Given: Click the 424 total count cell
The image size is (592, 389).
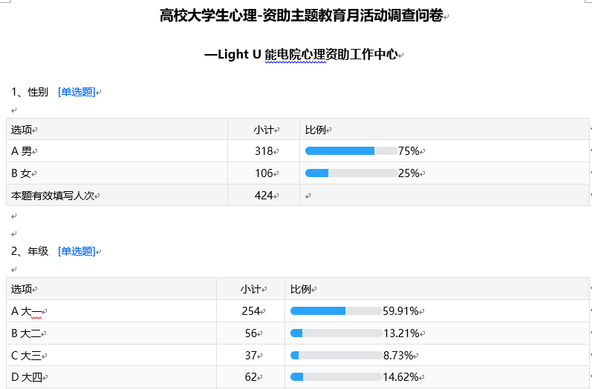Looking at the screenshot, I should (x=264, y=196).
